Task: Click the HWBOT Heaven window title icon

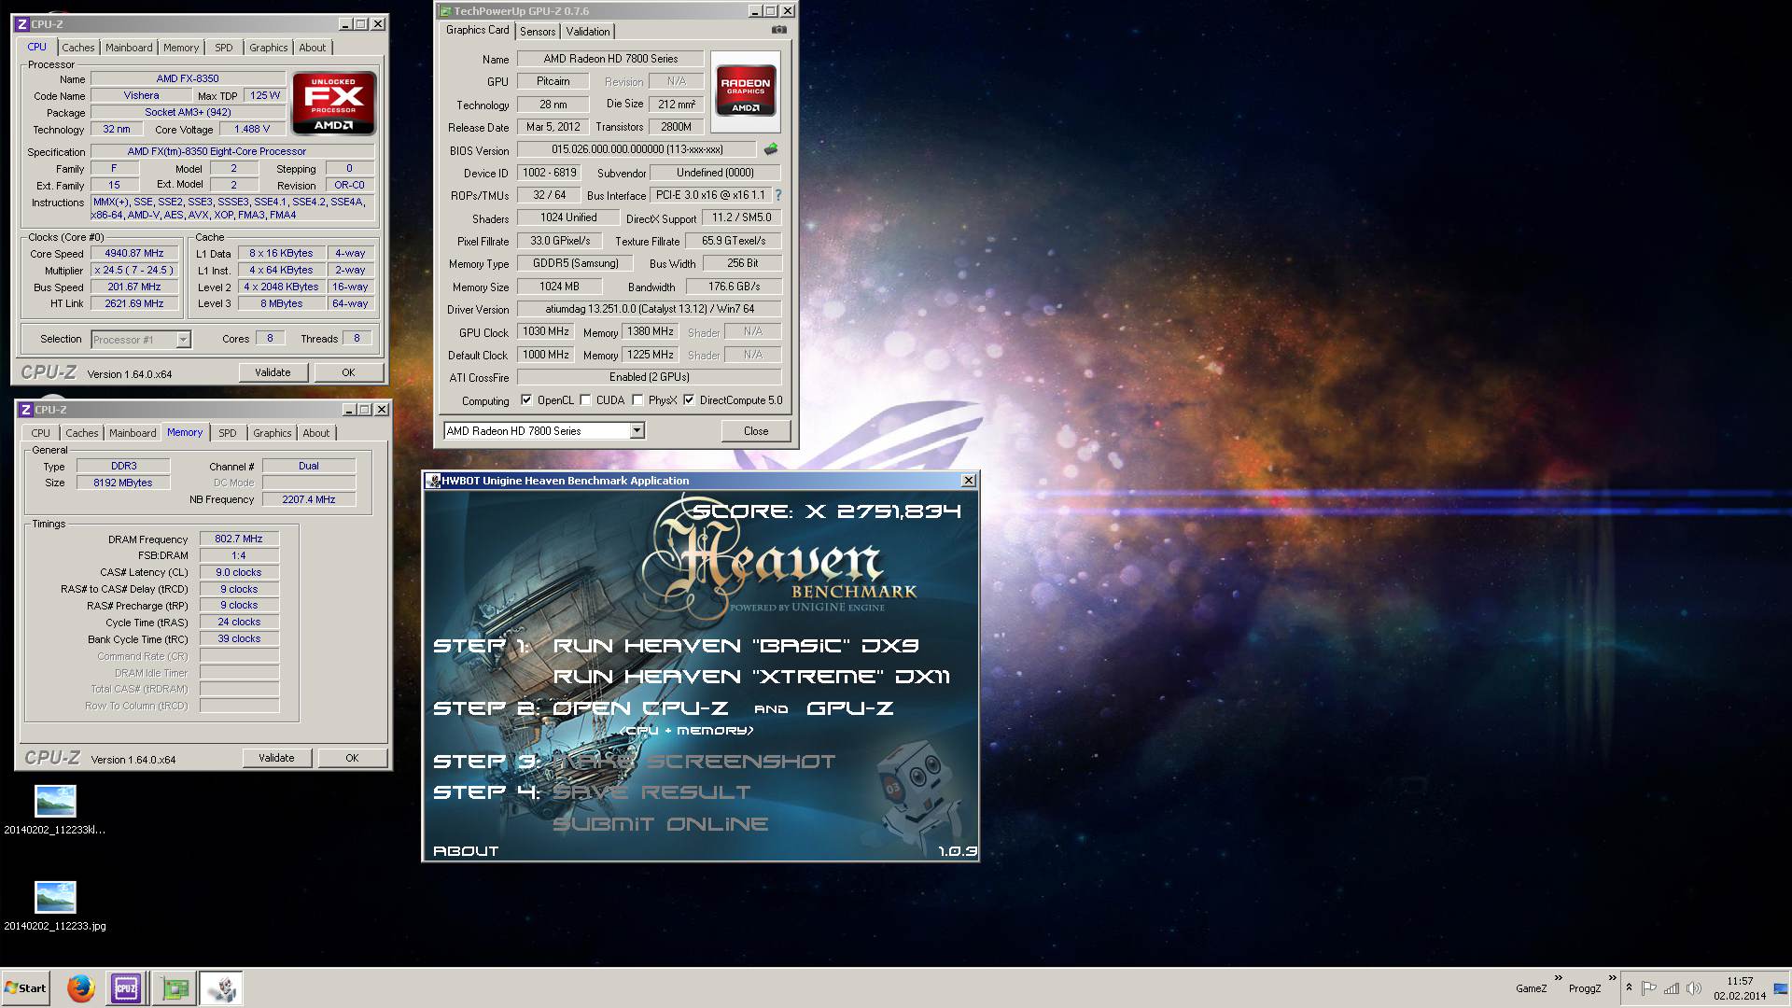Action: [x=433, y=481]
